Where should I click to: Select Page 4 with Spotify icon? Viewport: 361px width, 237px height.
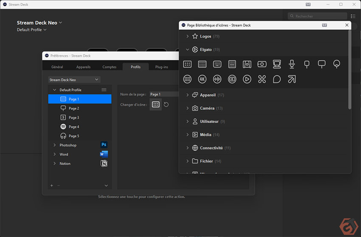point(80,126)
